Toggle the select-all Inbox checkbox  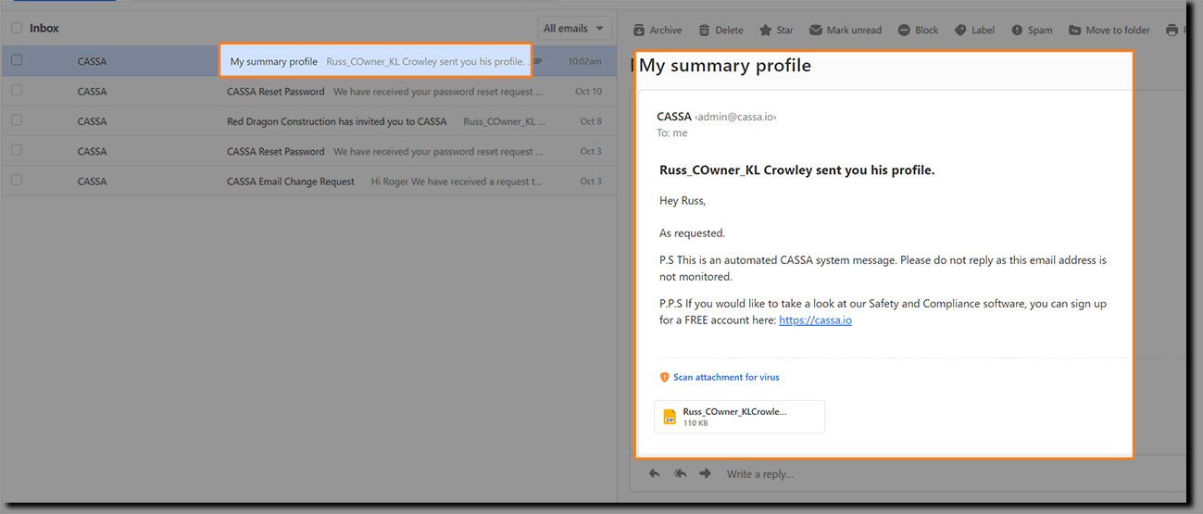[x=17, y=28]
